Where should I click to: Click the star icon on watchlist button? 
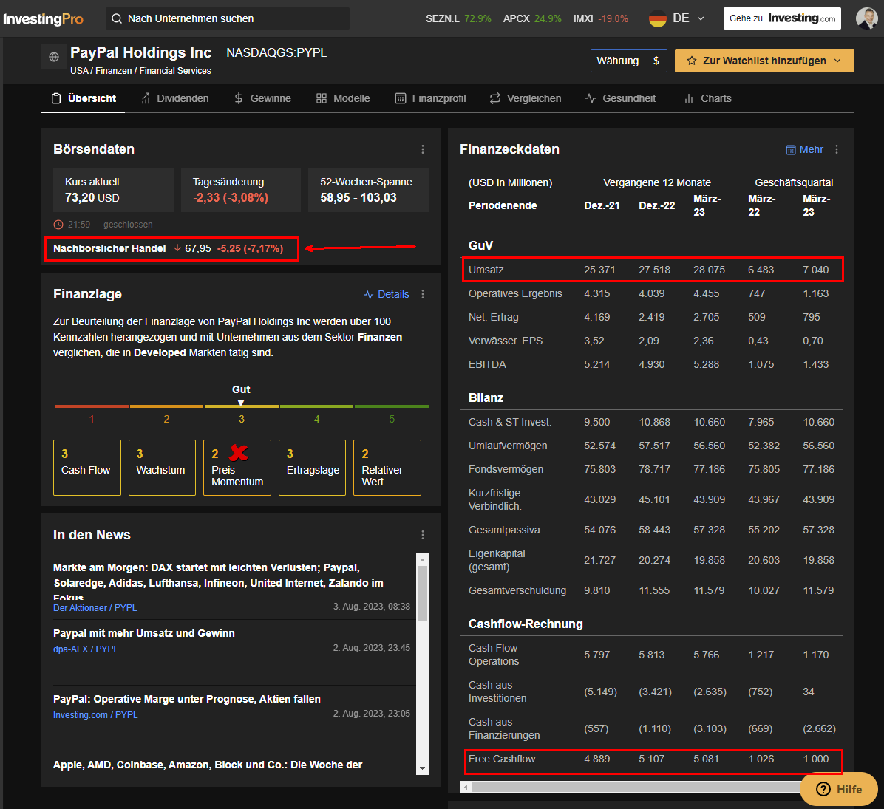coord(692,61)
